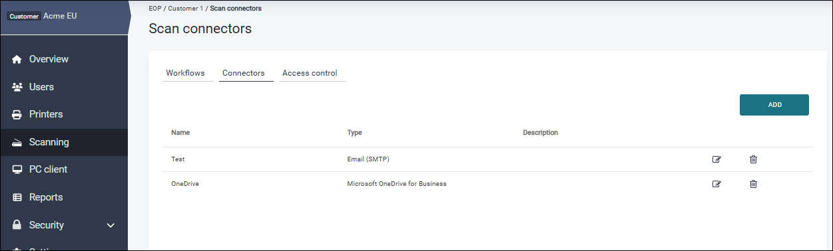The image size is (833, 251).
Task: Select the Connectors tab
Action: pos(244,73)
